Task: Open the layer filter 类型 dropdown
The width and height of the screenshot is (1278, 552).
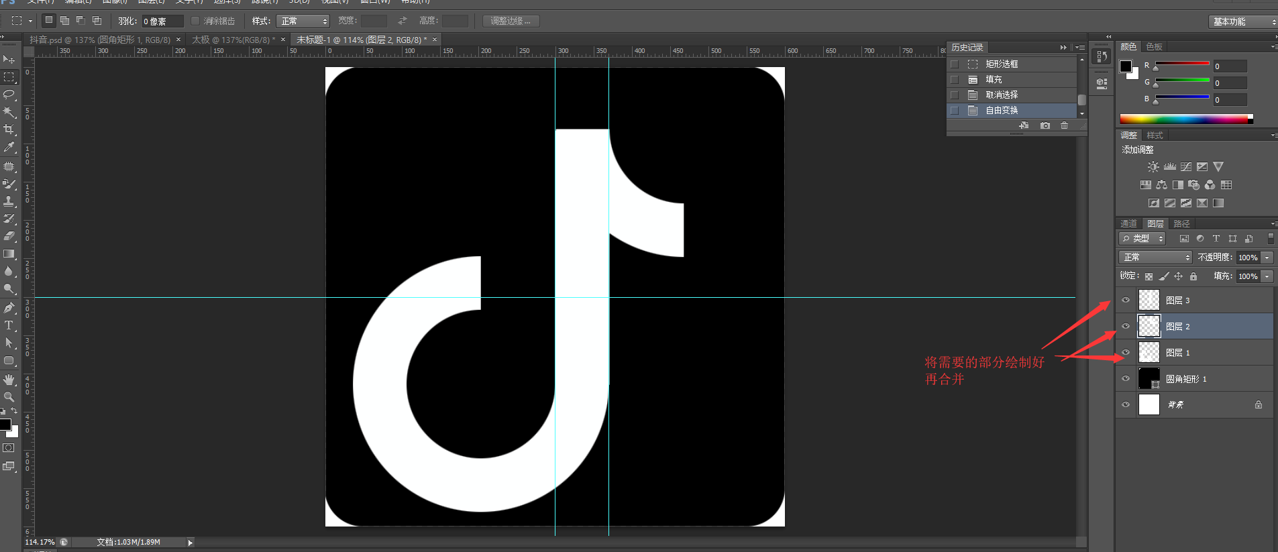Action: click(x=1142, y=239)
